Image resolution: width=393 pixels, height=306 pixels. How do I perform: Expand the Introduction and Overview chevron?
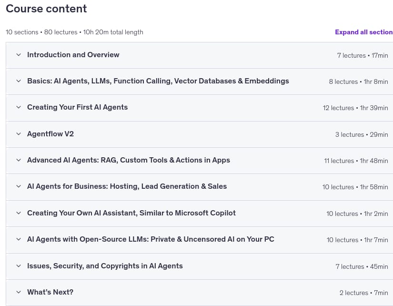[x=19, y=55]
